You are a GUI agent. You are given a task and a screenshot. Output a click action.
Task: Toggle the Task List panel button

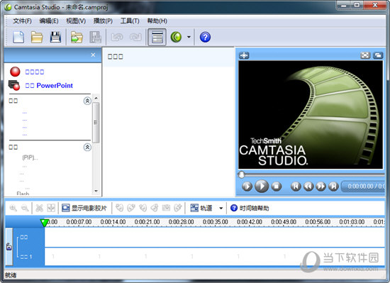[157, 38]
